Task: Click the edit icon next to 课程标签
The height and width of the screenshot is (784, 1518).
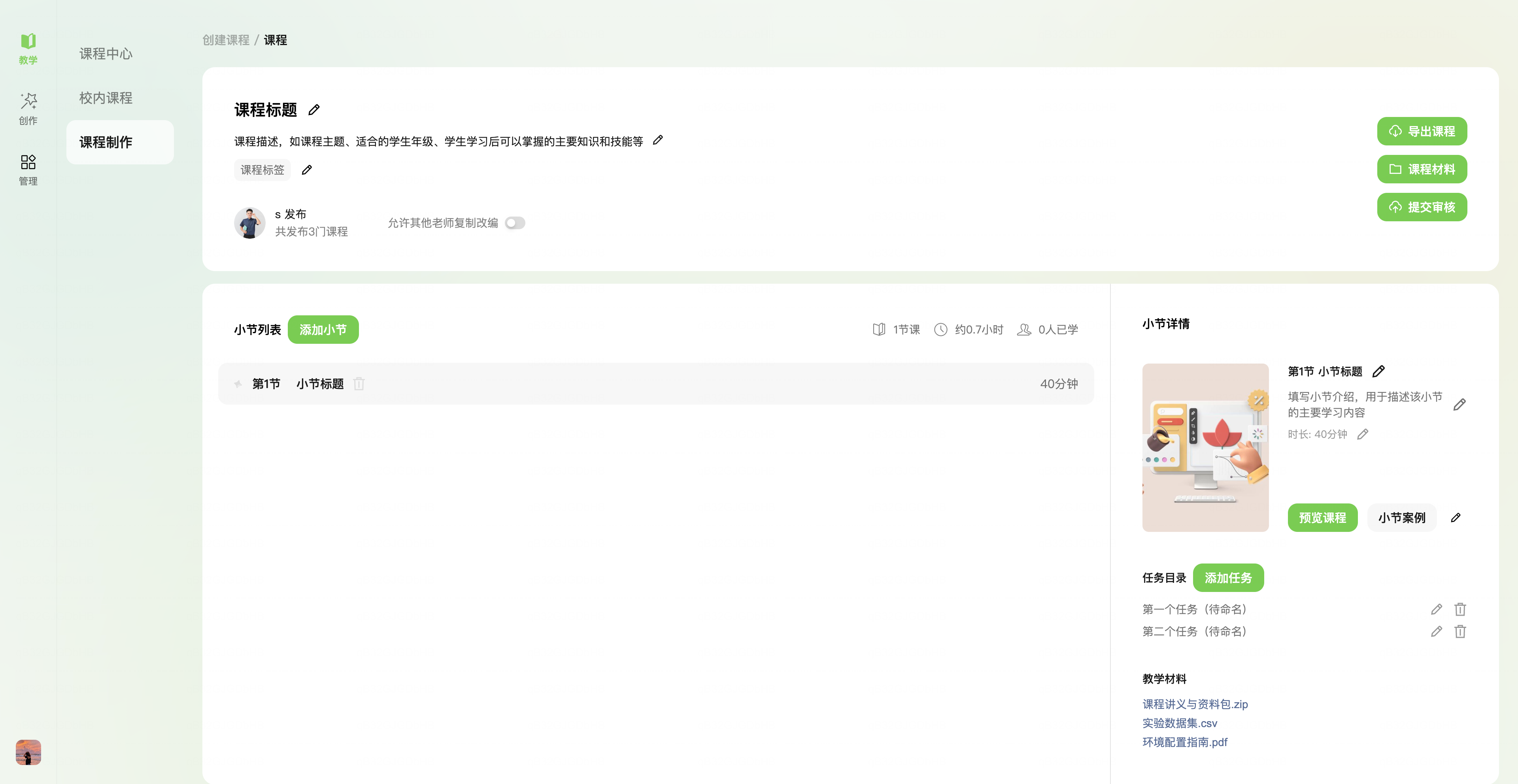Action: pyautogui.click(x=306, y=170)
